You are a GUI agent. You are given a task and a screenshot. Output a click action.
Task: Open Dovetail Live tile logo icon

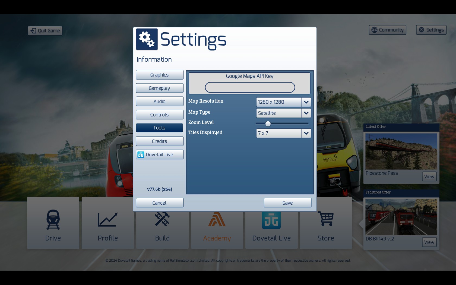[271, 220]
